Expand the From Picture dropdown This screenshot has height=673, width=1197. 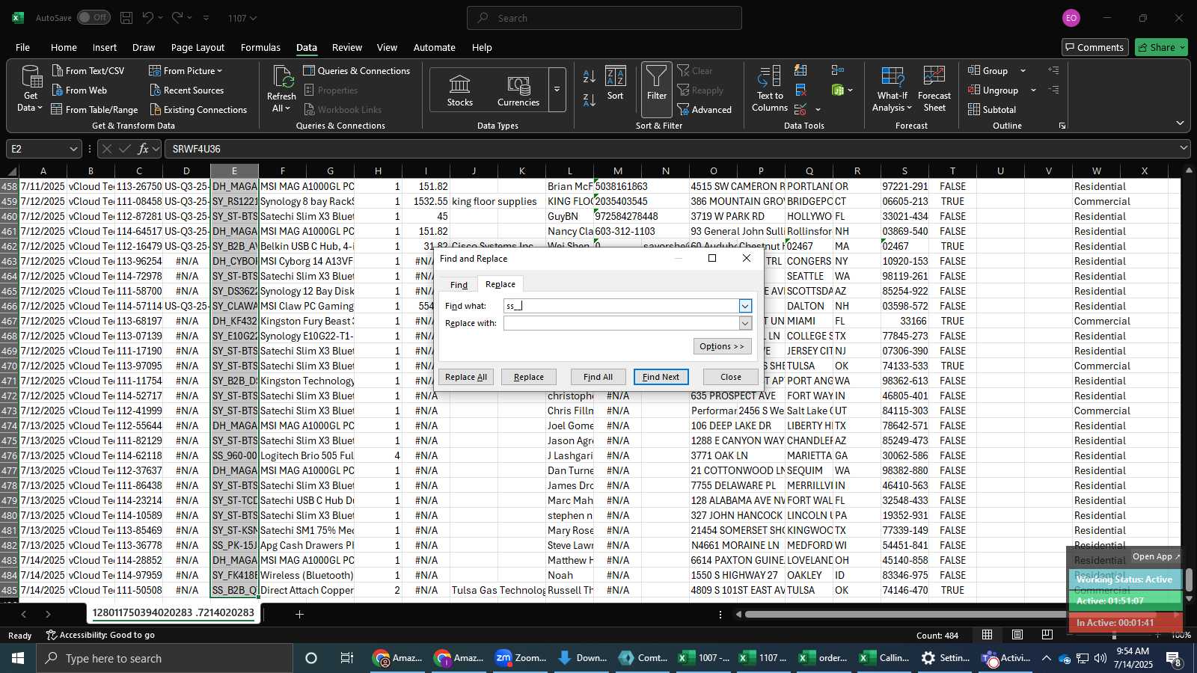click(x=220, y=71)
